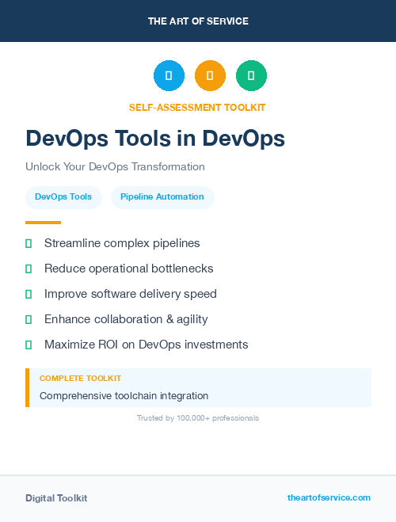
Task: Click COMPLETE TOOLKIT heading
Action: (x=80, y=378)
